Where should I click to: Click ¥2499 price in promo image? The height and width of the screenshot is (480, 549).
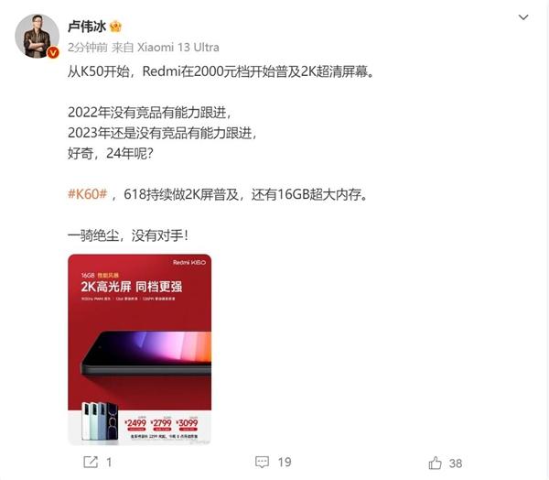[135, 423]
